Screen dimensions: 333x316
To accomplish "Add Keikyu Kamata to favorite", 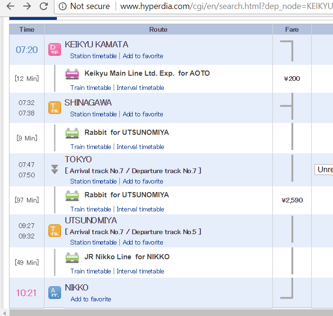I will coord(143,56).
